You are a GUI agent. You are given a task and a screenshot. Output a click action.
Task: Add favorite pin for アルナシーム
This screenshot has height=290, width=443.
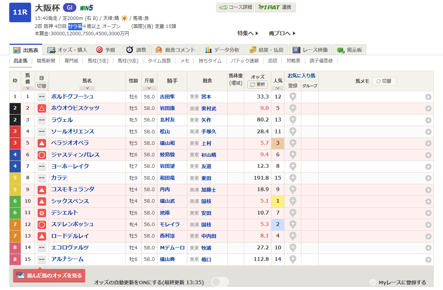pos(293,259)
